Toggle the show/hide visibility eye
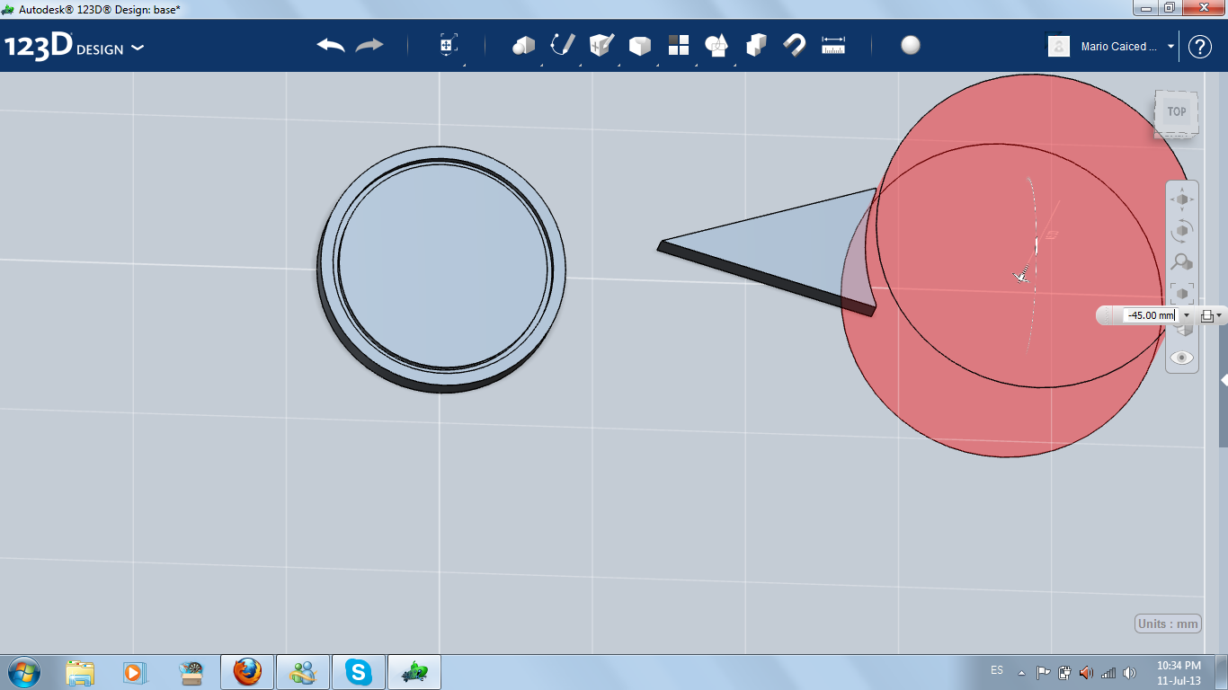1228x690 pixels. (1182, 358)
